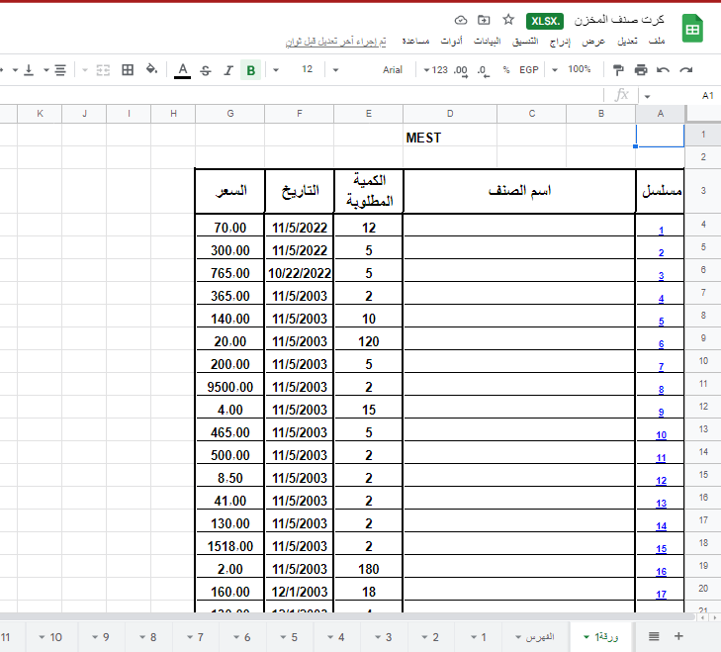
Task: Toggle bold formatting button
Action: 250,70
